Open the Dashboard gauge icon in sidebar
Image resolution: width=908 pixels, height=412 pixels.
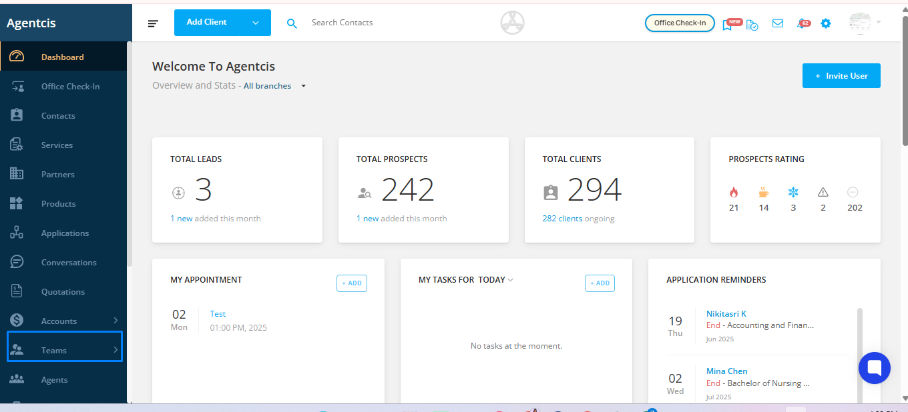tap(17, 57)
